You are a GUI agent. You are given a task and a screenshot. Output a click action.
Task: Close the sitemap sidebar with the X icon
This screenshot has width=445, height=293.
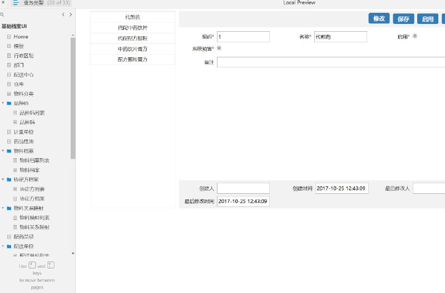click(x=3, y=2)
